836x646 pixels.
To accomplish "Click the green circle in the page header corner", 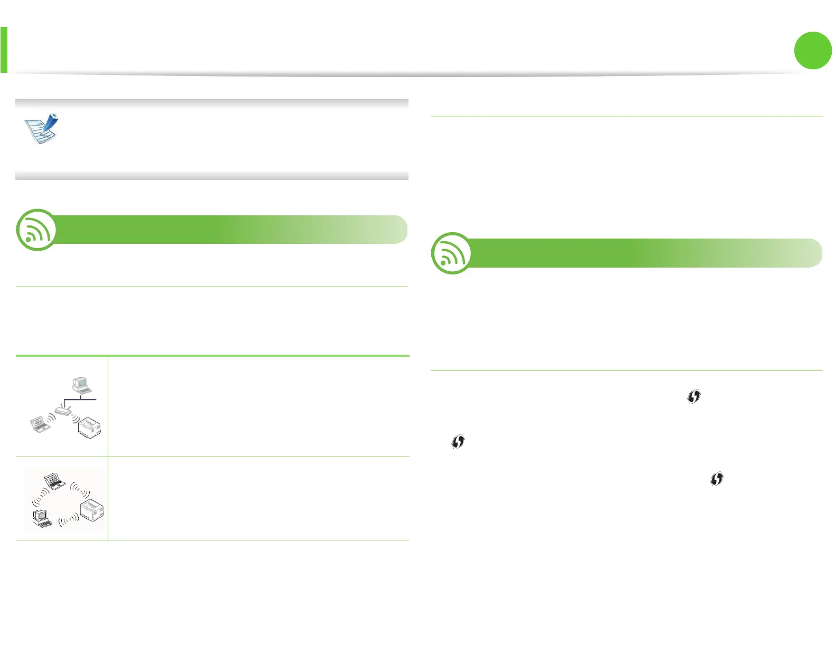I will [813, 50].
